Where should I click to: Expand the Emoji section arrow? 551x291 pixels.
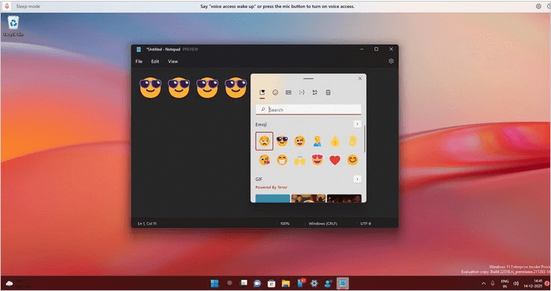tap(357, 124)
